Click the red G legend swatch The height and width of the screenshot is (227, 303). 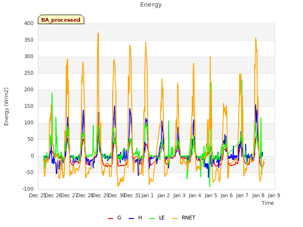click(110, 218)
